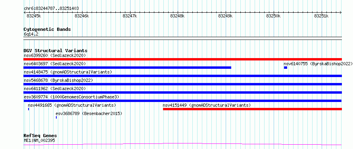Click the Cytogenetic Bands track heading
The height and width of the screenshot is (149, 353).
[x=47, y=29]
